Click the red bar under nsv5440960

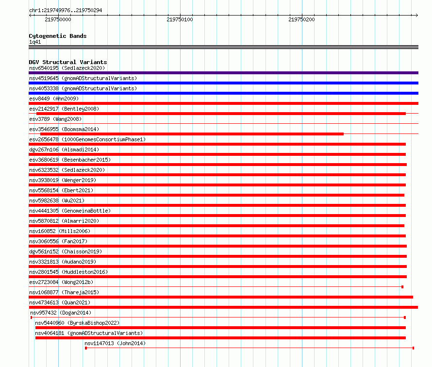[x=220, y=328]
